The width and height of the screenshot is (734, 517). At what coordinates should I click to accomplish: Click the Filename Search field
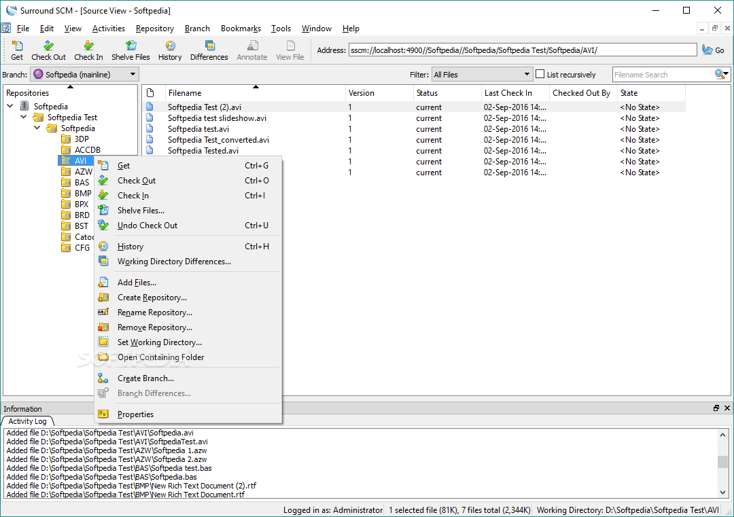click(663, 75)
